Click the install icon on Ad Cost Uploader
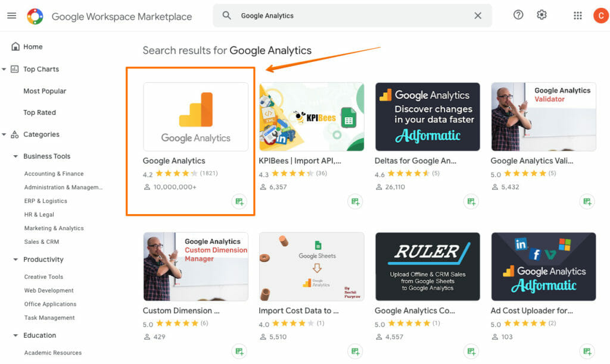Screen dimensions: 610x364 pyautogui.click(x=587, y=352)
